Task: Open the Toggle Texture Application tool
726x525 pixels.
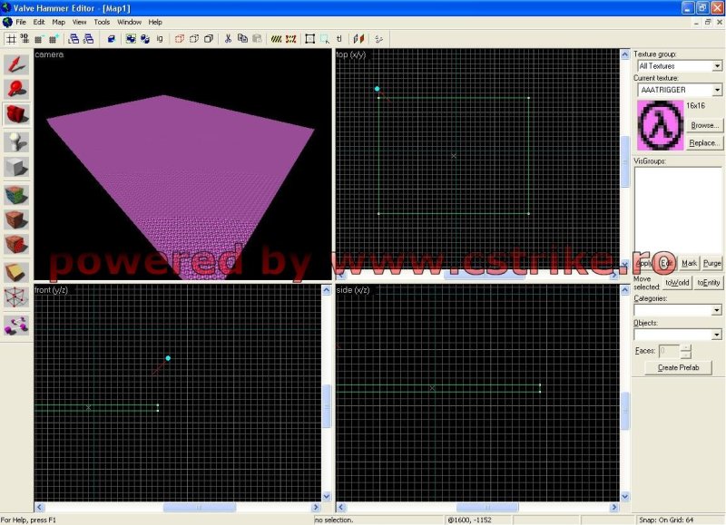Action: (x=17, y=194)
